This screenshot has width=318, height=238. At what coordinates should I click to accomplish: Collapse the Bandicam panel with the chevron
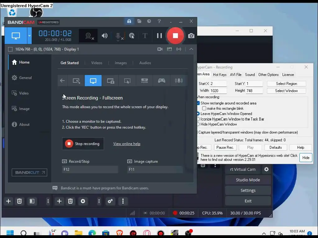(x=191, y=49)
